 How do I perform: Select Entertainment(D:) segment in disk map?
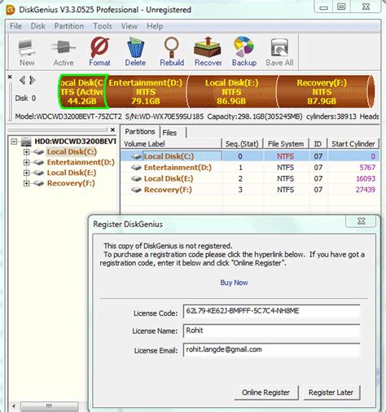[147, 92]
